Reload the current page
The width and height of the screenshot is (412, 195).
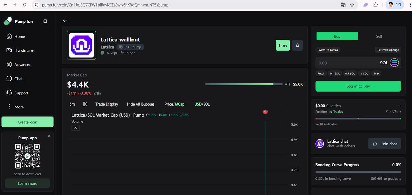tap(24, 5)
